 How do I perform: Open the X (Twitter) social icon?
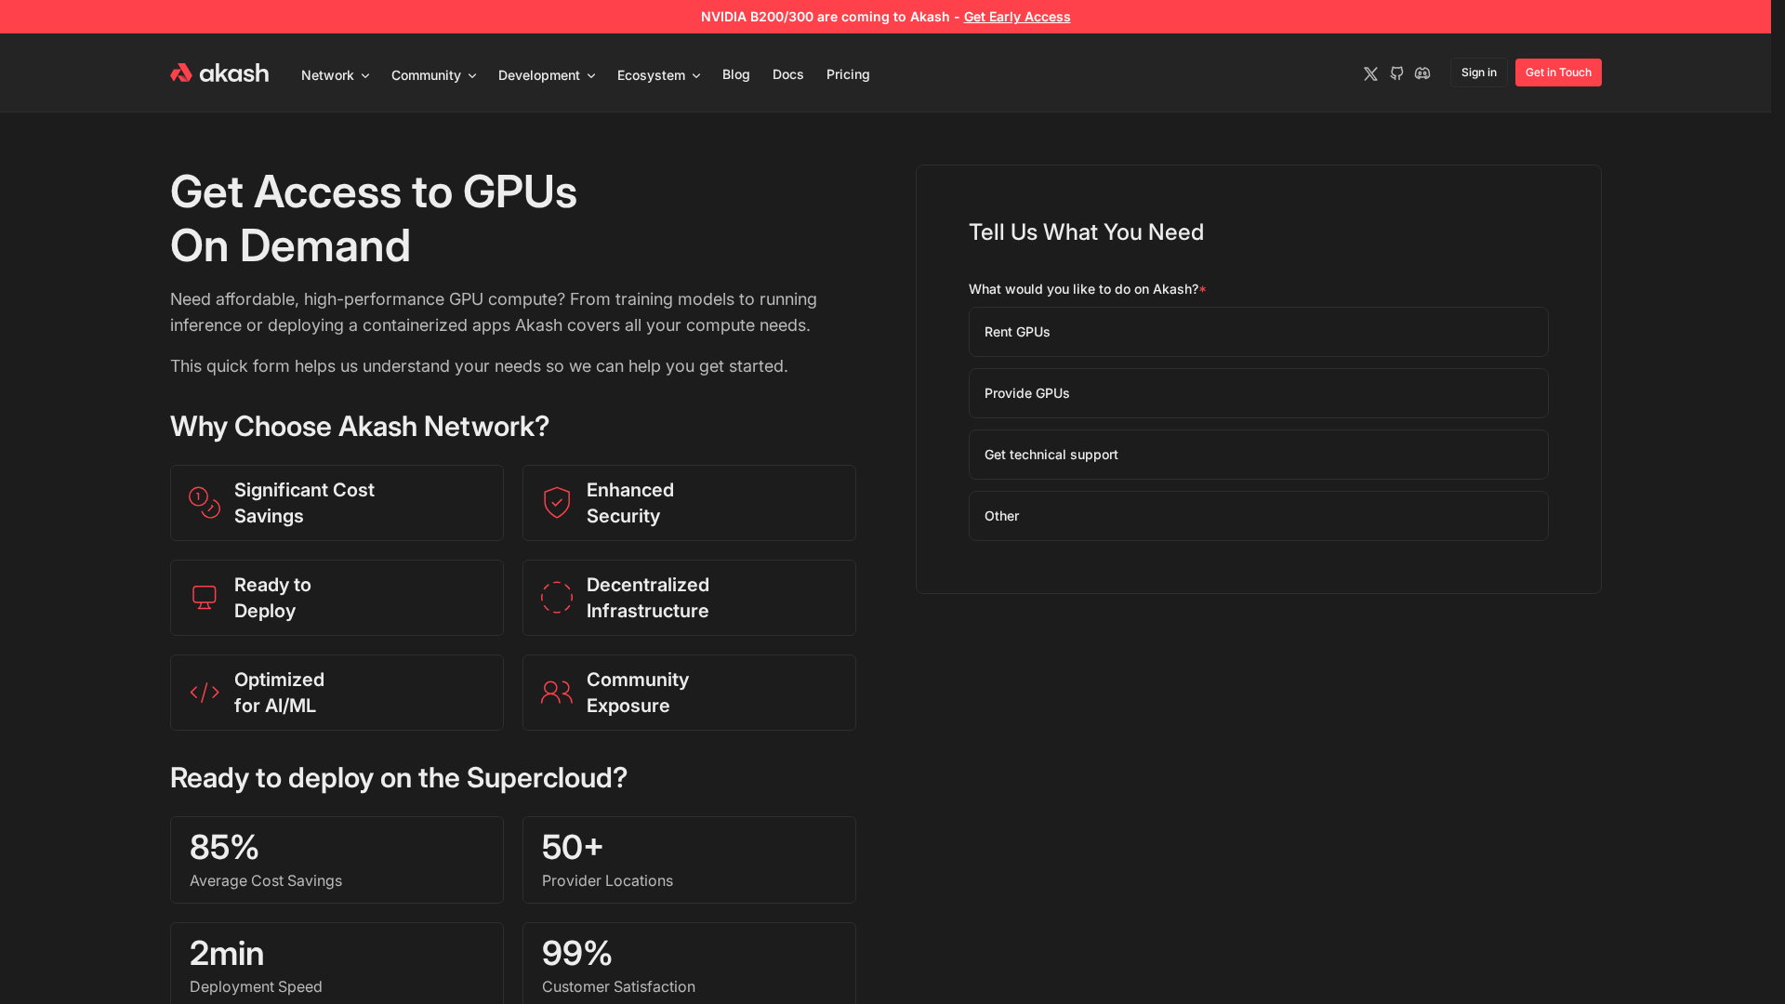tap(1370, 73)
